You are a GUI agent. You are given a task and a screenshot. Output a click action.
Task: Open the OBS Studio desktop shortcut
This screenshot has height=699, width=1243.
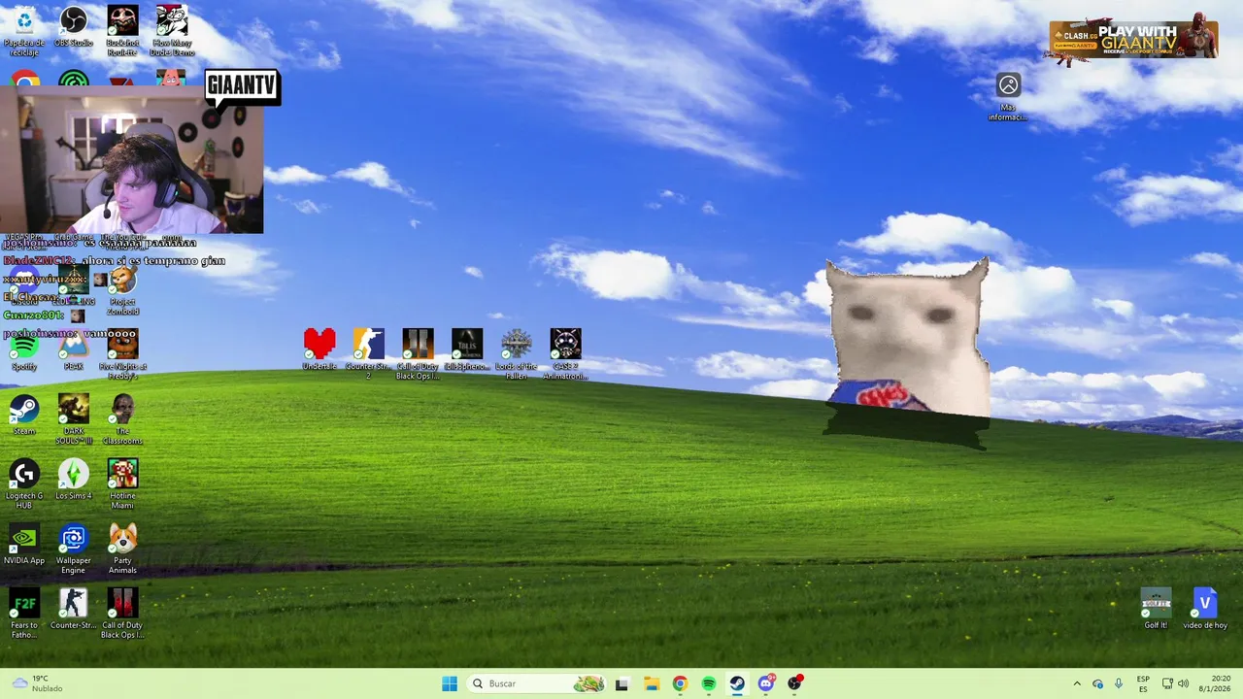pos(74,26)
